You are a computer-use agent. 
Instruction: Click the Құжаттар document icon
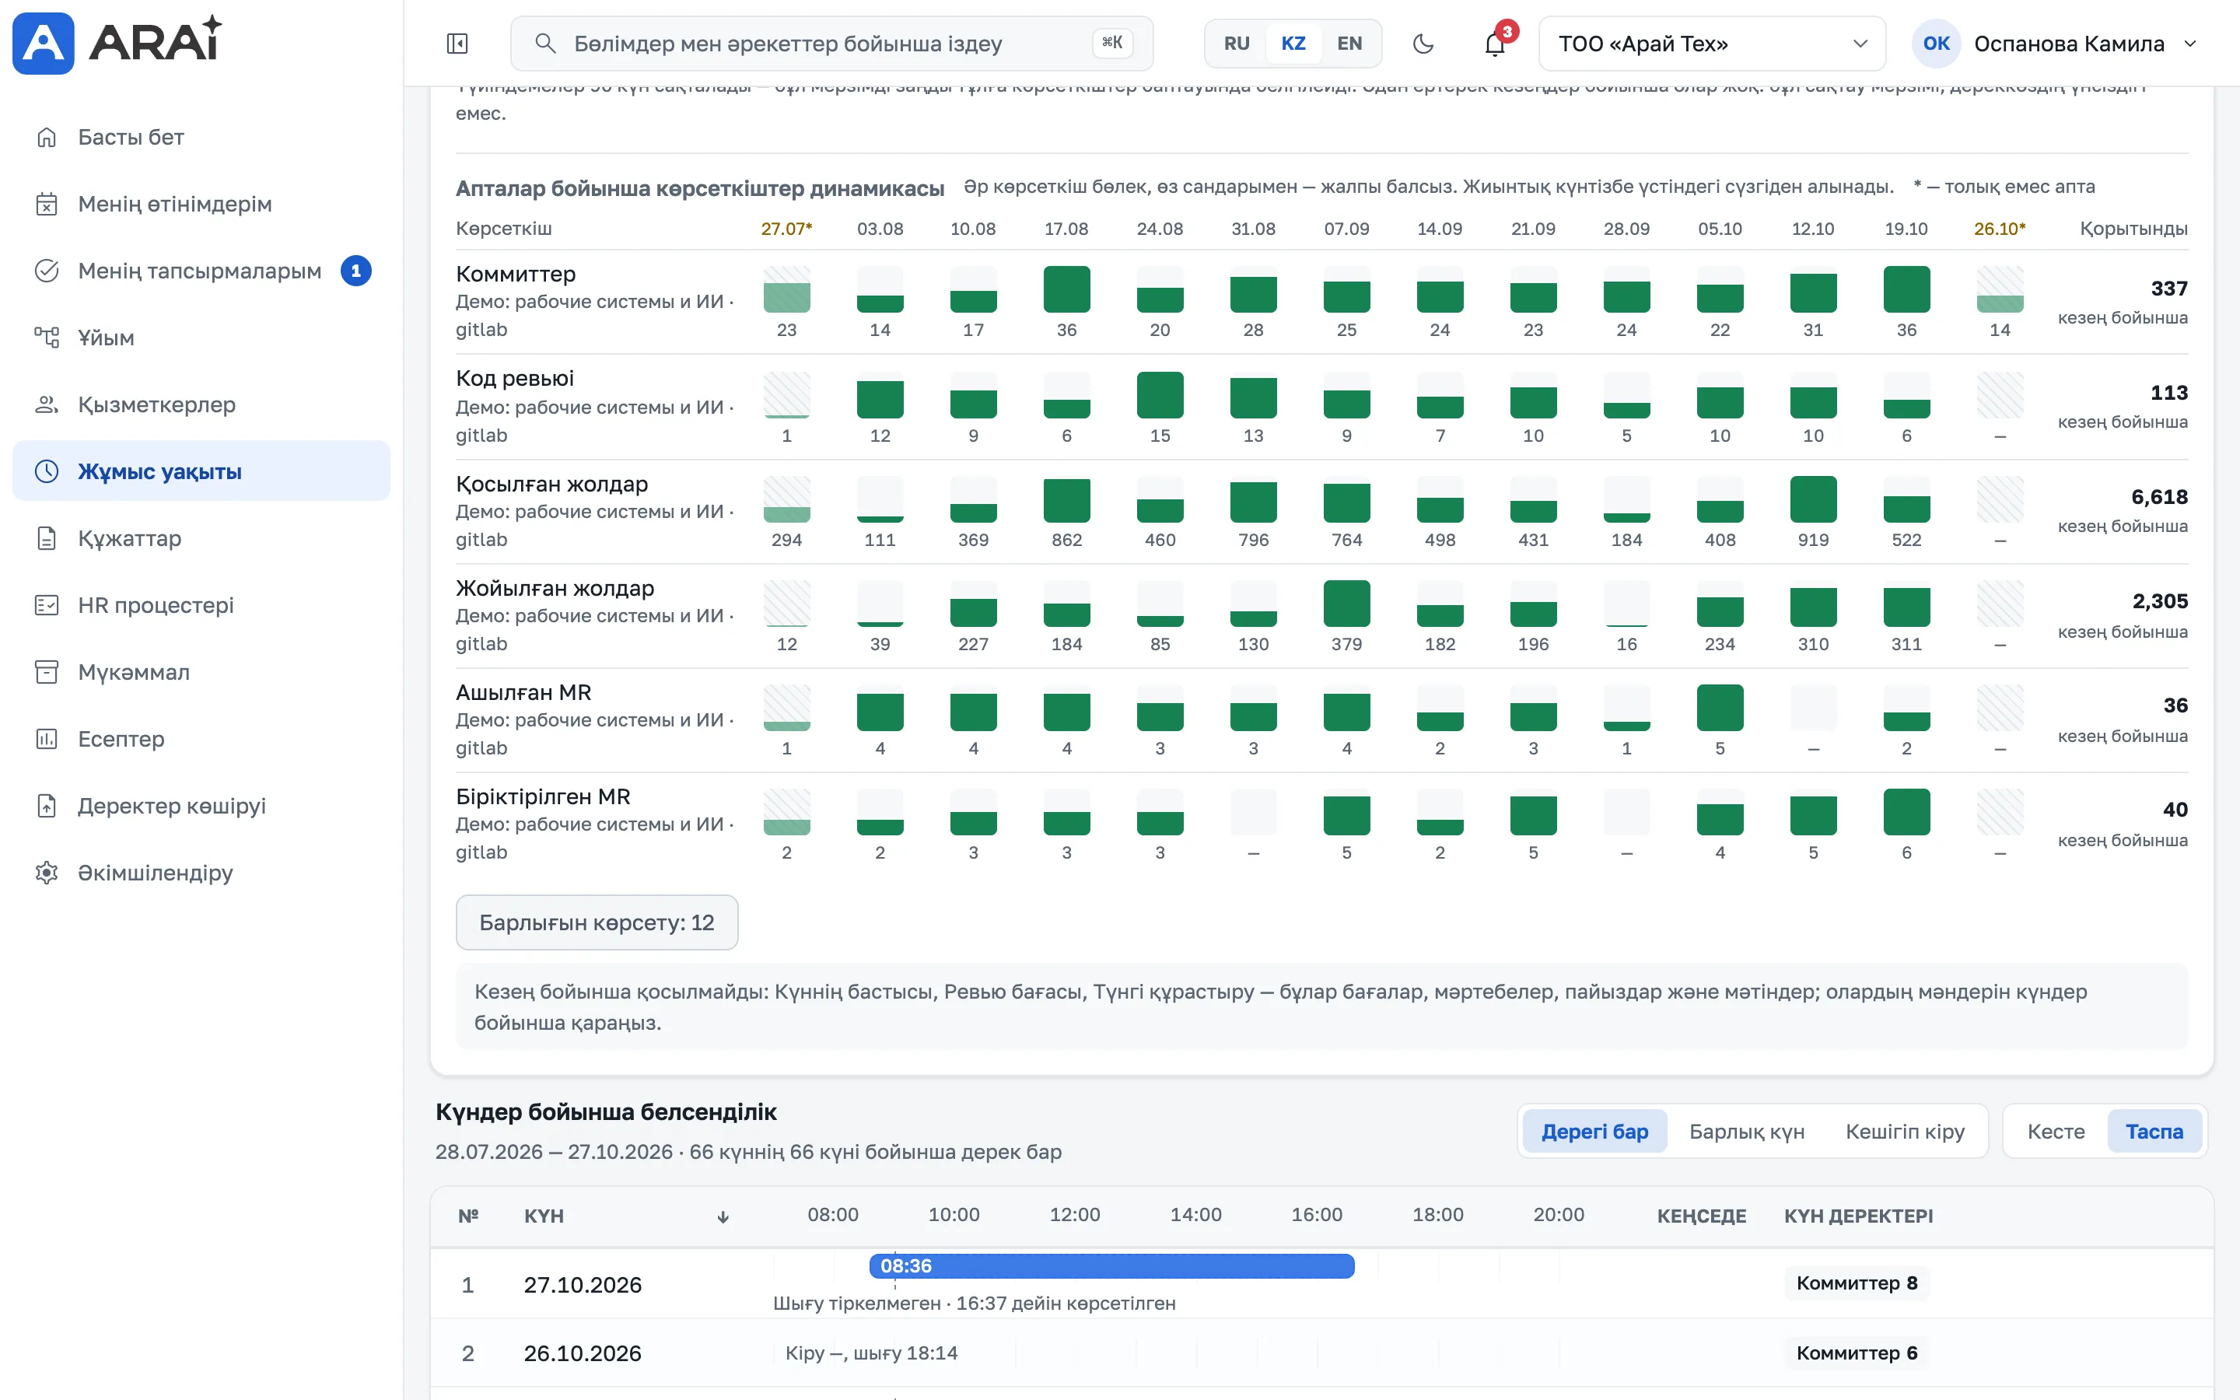point(47,538)
